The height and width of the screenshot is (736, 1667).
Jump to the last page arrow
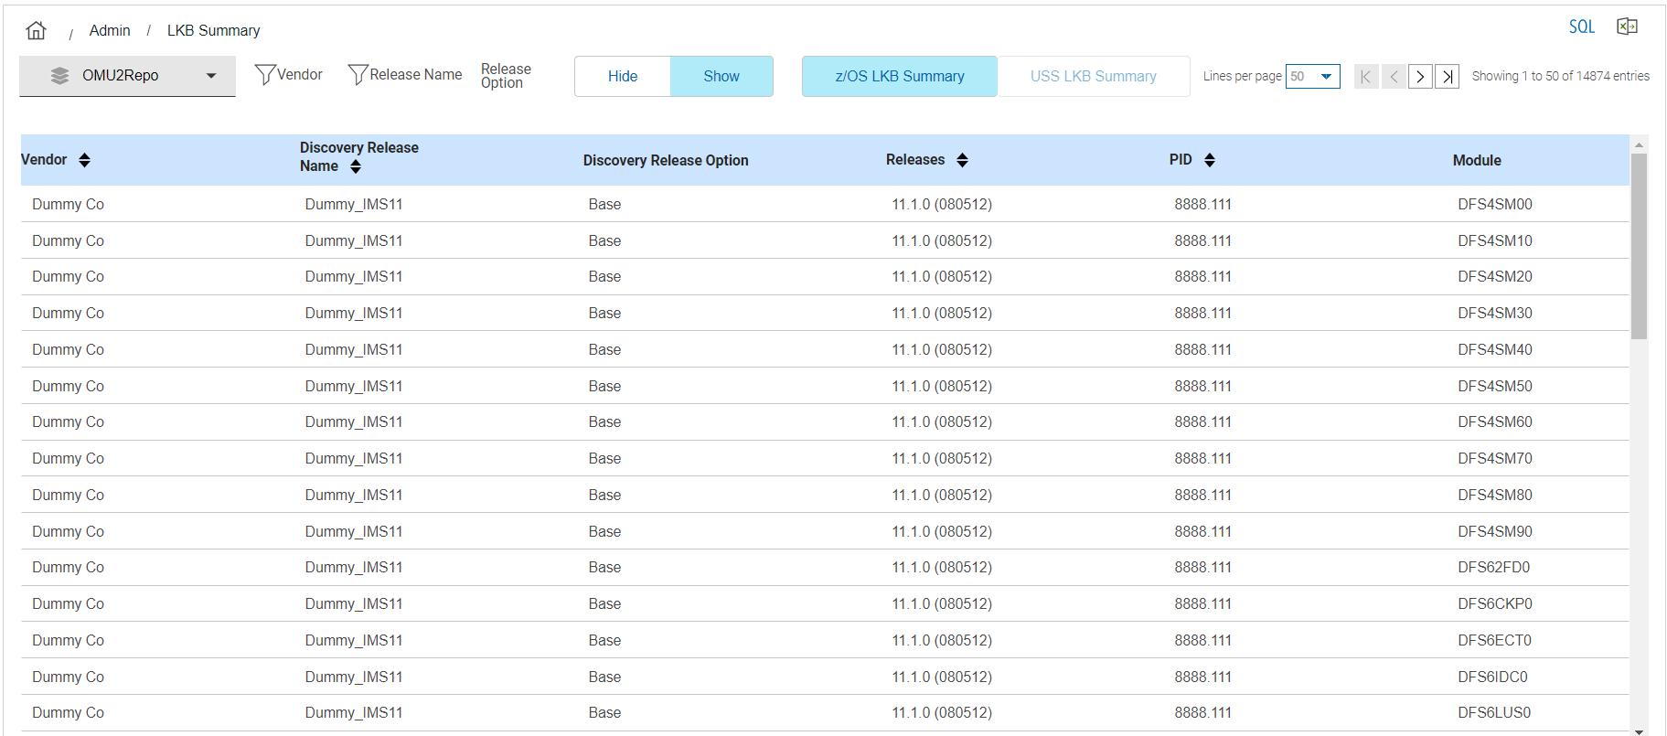pyautogui.click(x=1447, y=77)
